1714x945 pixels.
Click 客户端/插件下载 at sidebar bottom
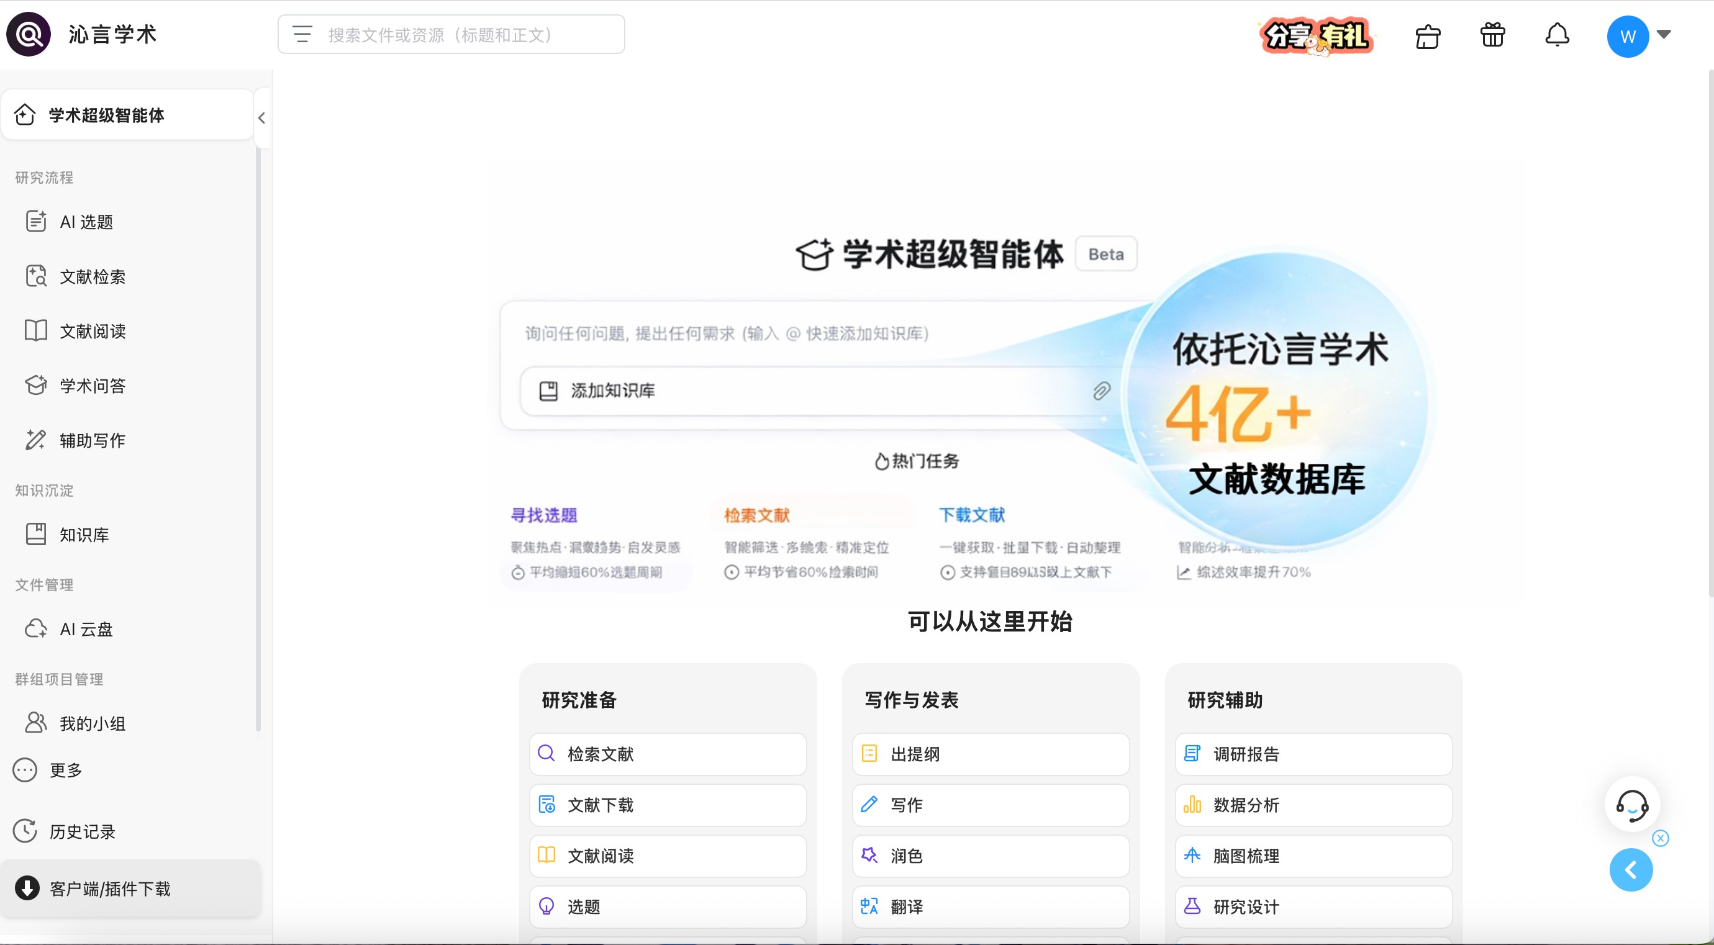pyautogui.click(x=111, y=888)
